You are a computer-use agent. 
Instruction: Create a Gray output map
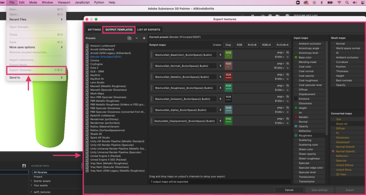pos(228,45)
